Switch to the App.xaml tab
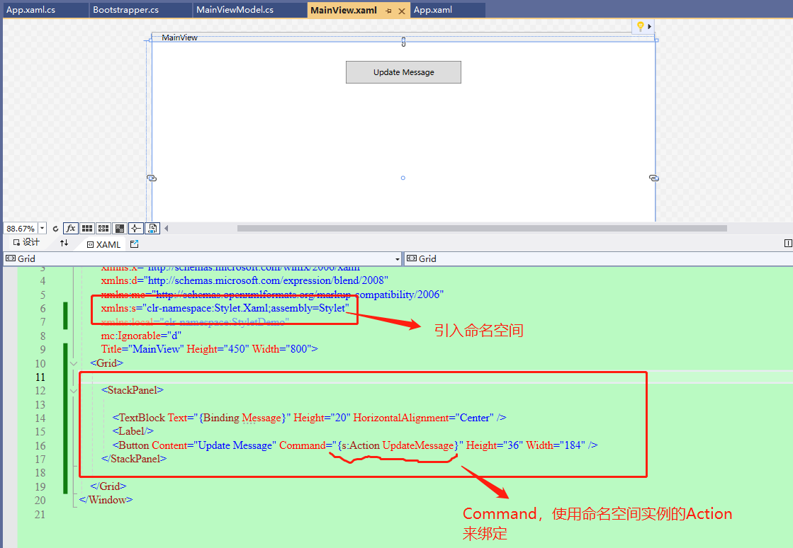Screen dimensions: 793x548 (434, 10)
